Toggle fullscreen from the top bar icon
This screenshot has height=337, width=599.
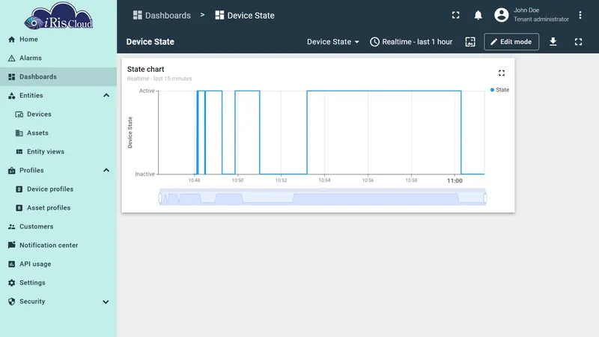[456, 15]
